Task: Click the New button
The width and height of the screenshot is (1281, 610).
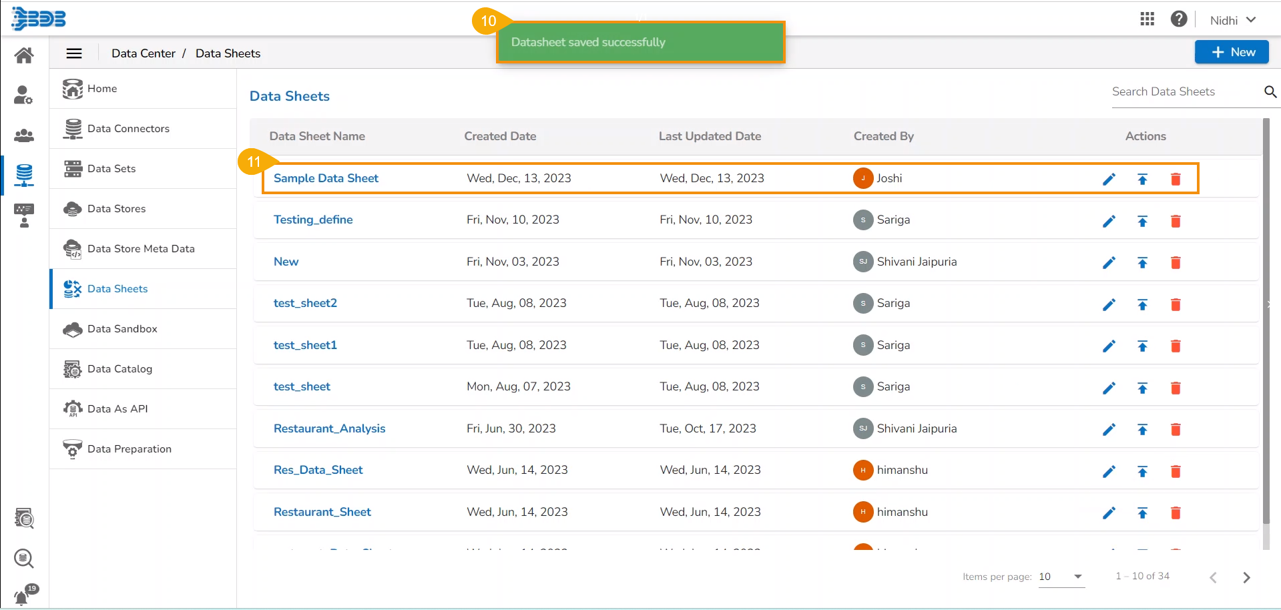Action: [x=1231, y=52]
